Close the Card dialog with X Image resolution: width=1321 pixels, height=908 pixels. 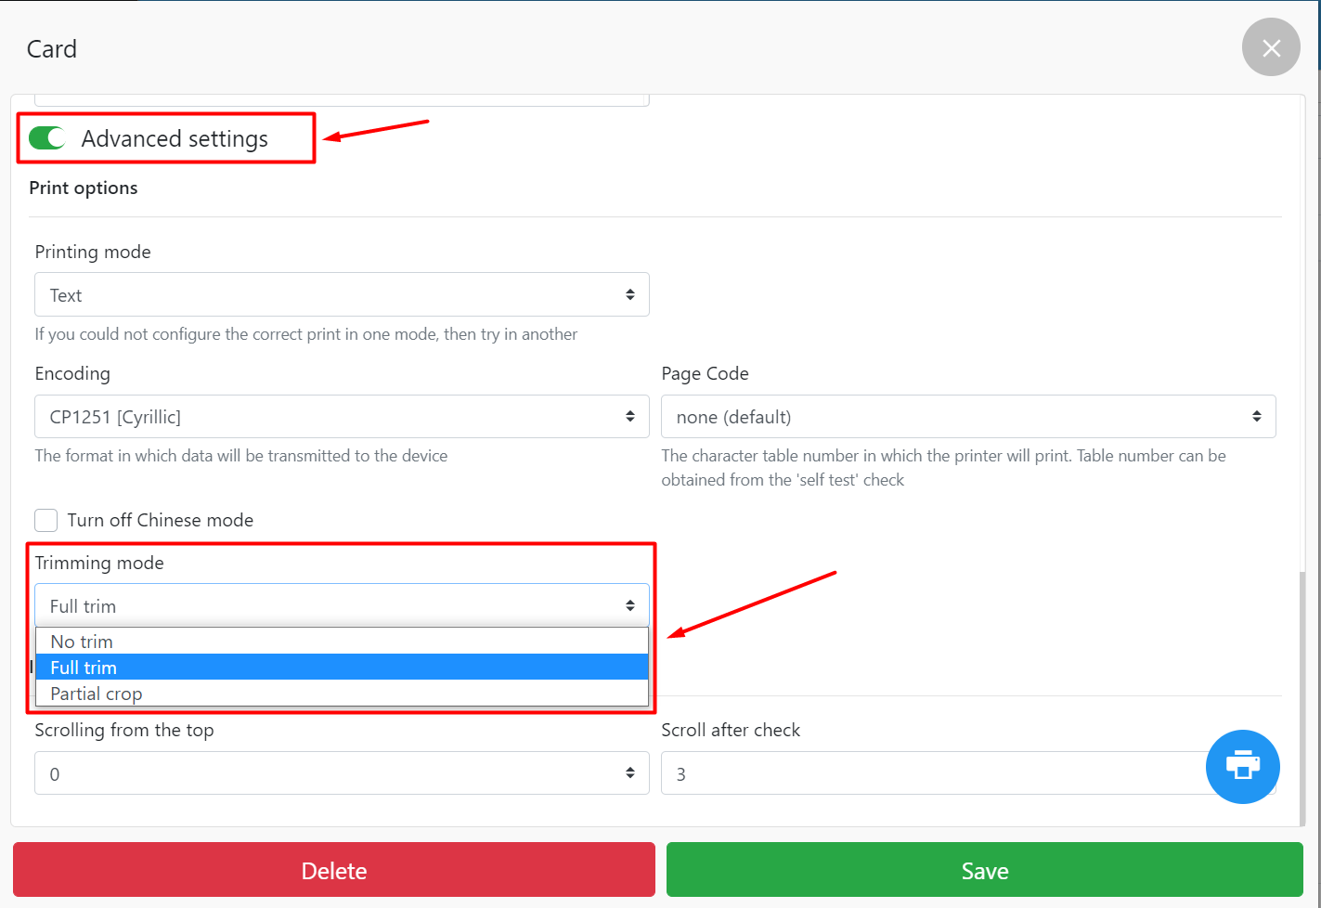coord(1270,47)
